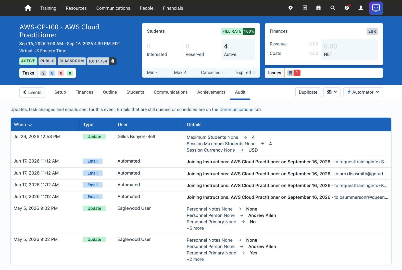Open the Training menu
Image resolution: width=402 pixels, height=270 pixels.
pos(48,8)
